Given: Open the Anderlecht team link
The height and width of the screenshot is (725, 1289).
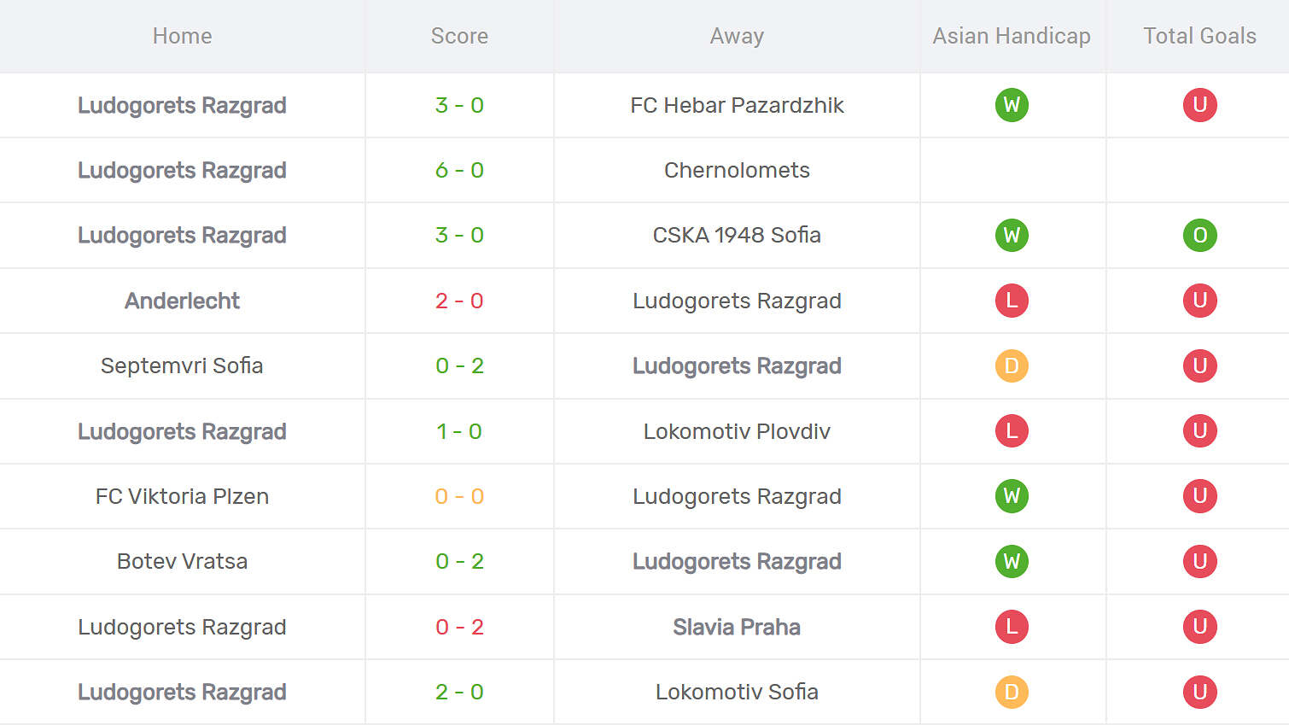Looking at the screenshot, I should pos(182,301).
